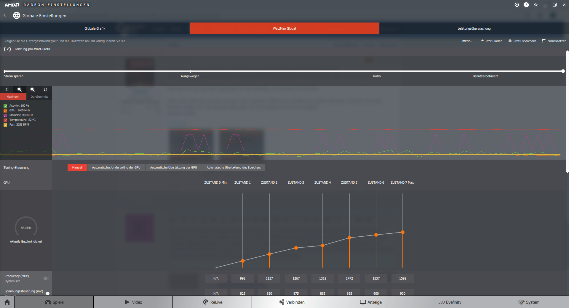Toggle the GPU graph checkbox
Screen dimensions: 569x308
(5, 110)
